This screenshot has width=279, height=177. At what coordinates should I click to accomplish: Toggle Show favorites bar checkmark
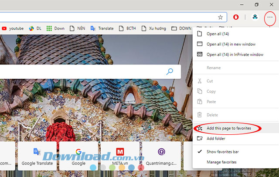pos(236,152)
